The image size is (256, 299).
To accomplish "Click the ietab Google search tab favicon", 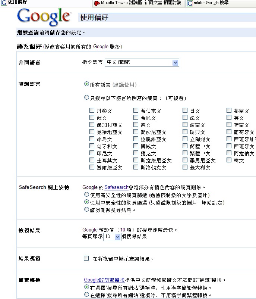I will 190,3.
